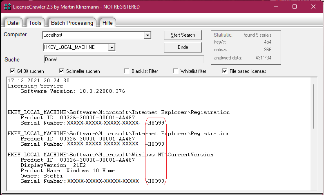The image size is (324, 195).
Task: Click the Licensing Service line
Action: [x=35, y=86]
